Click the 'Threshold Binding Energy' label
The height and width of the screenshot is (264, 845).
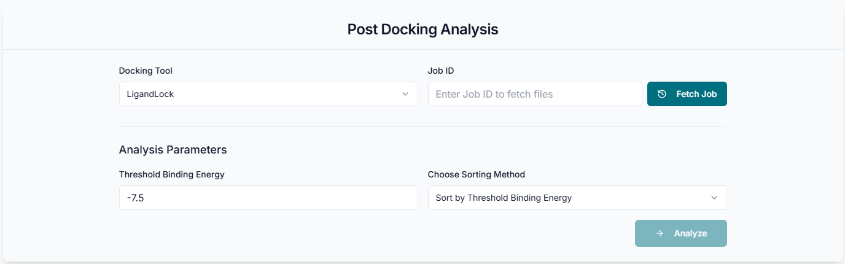tap(171, 174)
